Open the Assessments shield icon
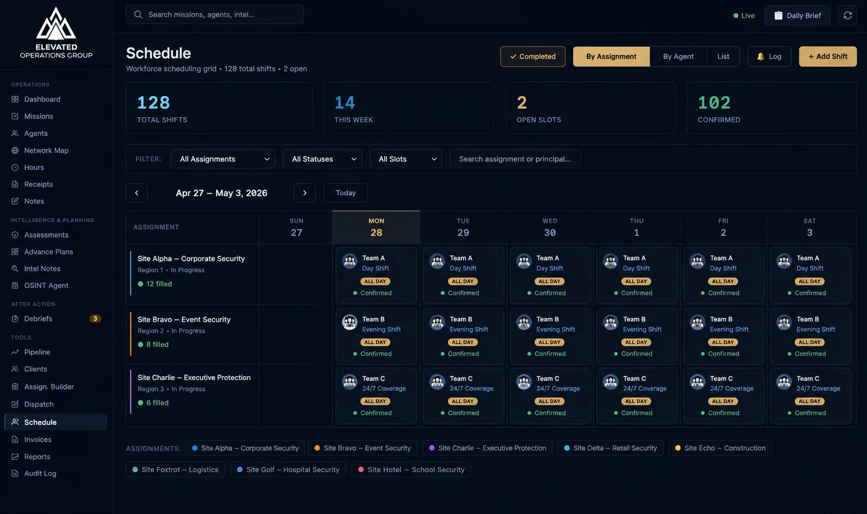867x514 pixels. (x=15, y=235)
